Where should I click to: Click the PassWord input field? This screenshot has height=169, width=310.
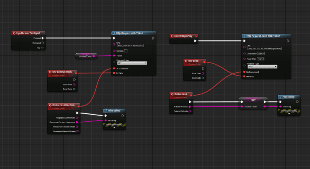pyautogui.click(x=261, y=59)
